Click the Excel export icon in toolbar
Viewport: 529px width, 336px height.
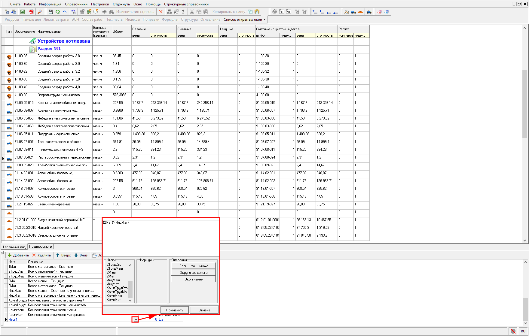tap(23, 12)
